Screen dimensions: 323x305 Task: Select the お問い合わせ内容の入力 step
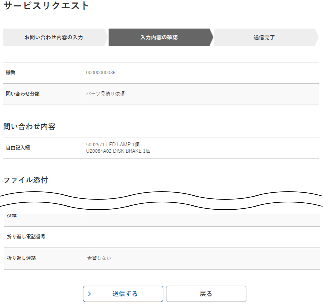point(54,37)
